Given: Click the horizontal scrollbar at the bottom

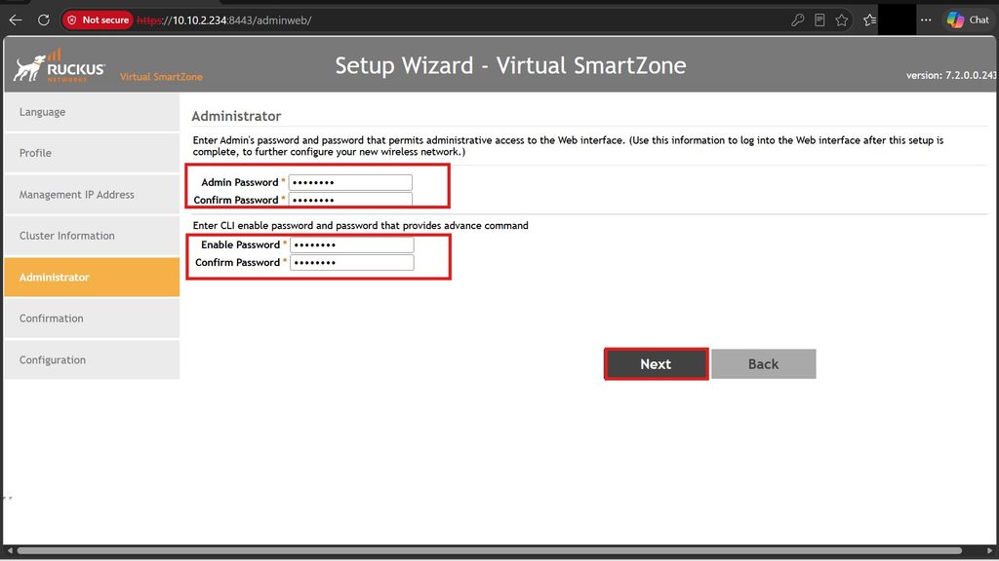Looking at the screenshot, I should pyautogui.click(x=490, y=551).
